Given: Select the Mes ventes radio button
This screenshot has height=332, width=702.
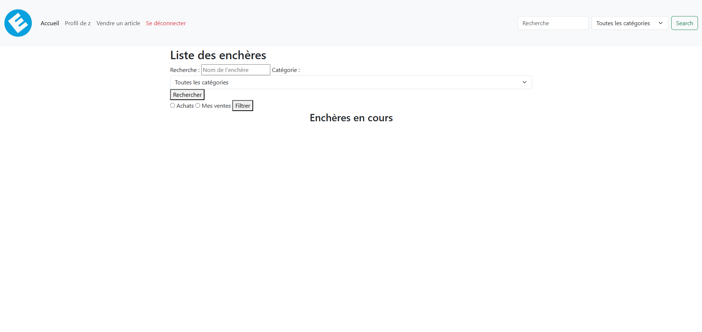Looking at the screenshot, I should 198,106.
